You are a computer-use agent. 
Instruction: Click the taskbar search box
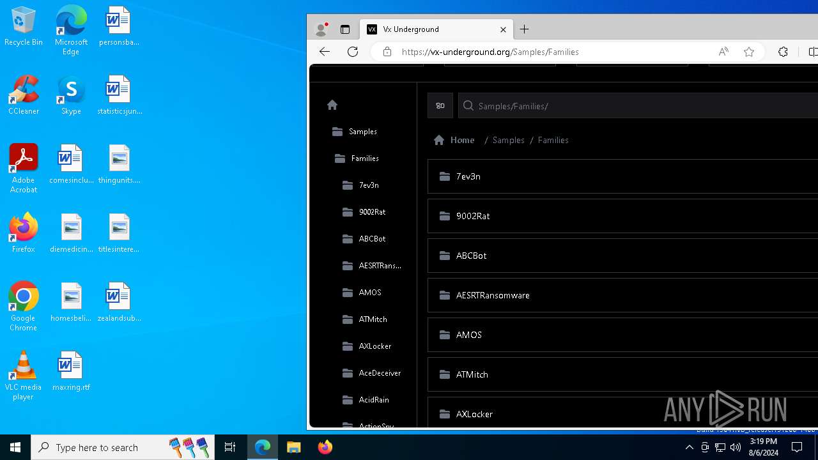[x=123, y=447]
